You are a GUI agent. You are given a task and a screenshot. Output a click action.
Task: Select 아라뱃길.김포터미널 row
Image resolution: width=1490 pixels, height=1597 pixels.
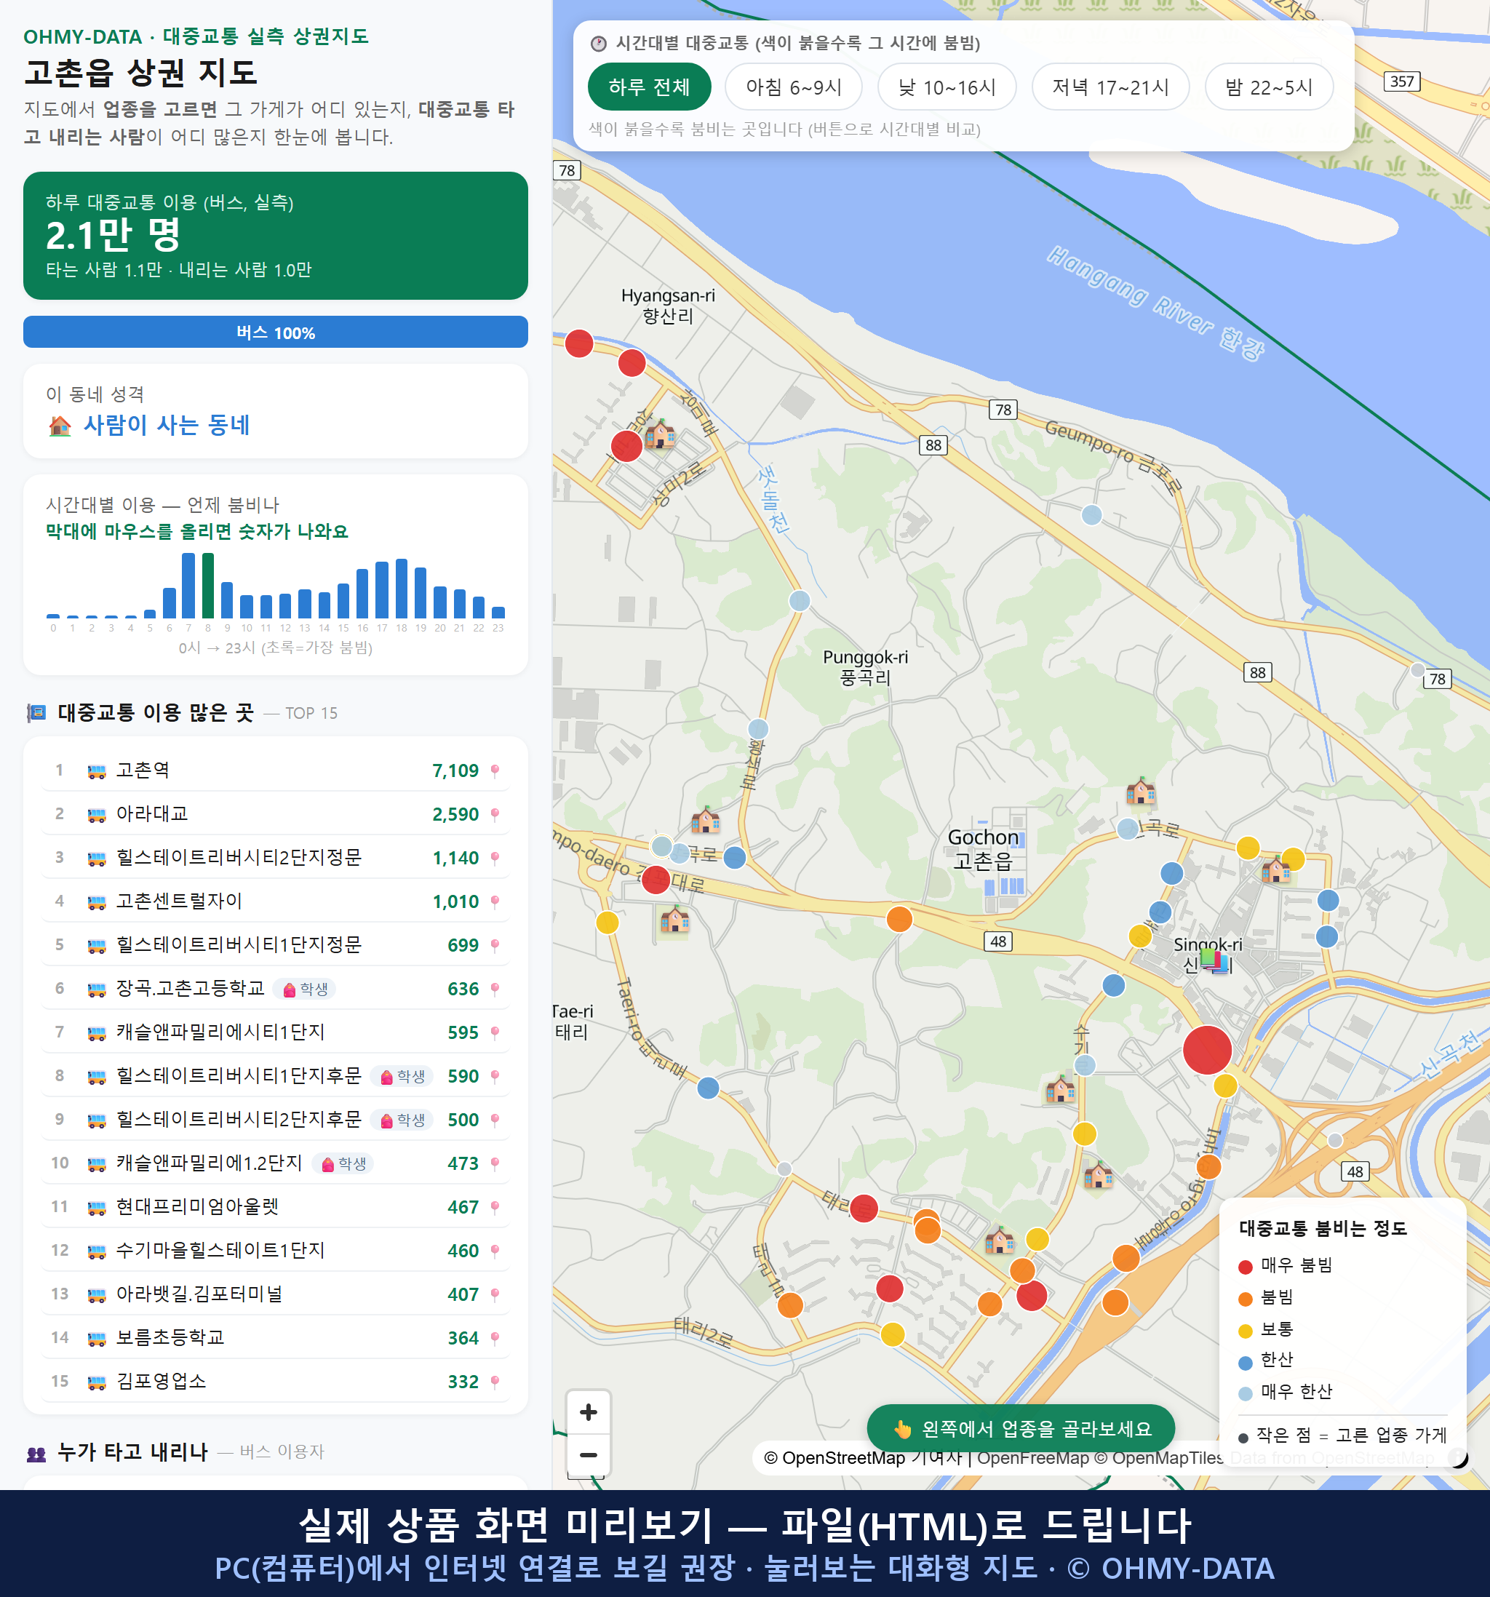tap(276, 1294)
